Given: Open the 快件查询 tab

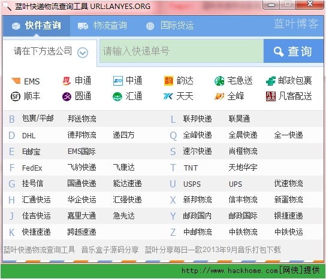Looking at the screenshot, I should (37, 26).
